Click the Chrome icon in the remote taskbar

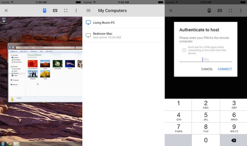(10, 144)
